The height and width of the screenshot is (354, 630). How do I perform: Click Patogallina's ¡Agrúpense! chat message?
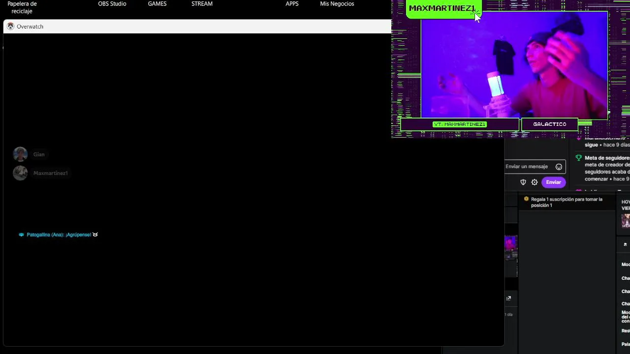pyautogui.click(x=58, y=235)
